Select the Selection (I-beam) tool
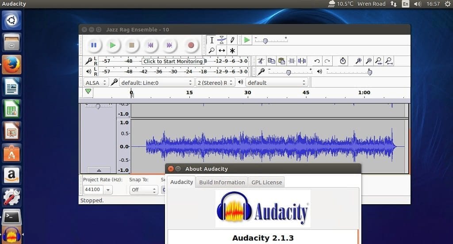 [x=212, y=40]
